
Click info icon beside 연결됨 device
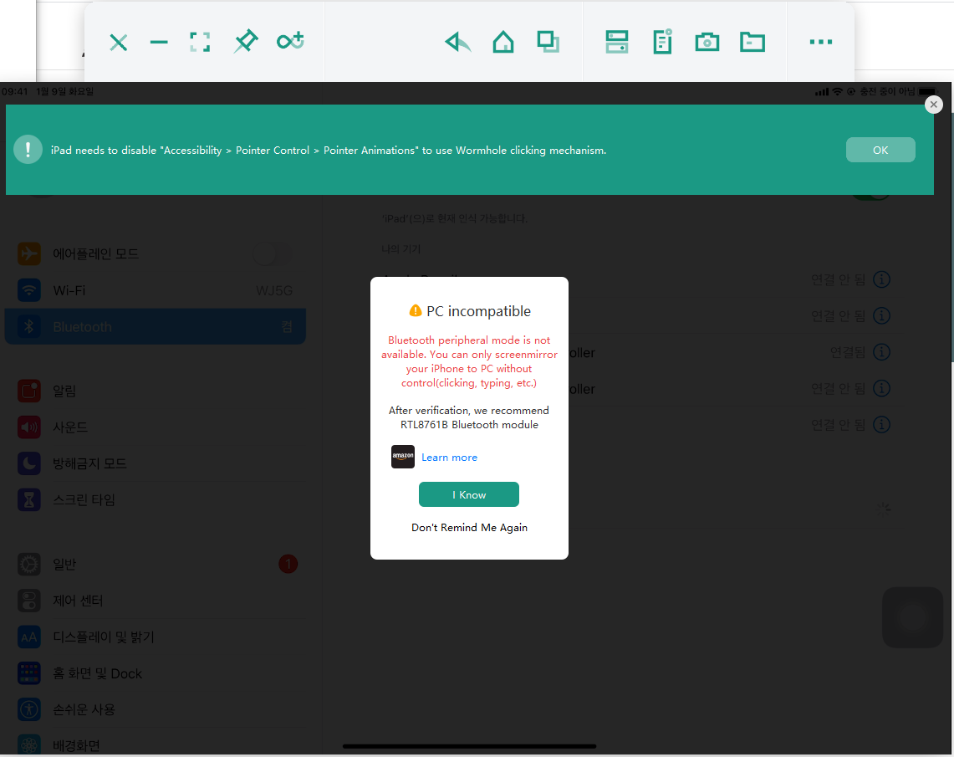tap(881, 351)
